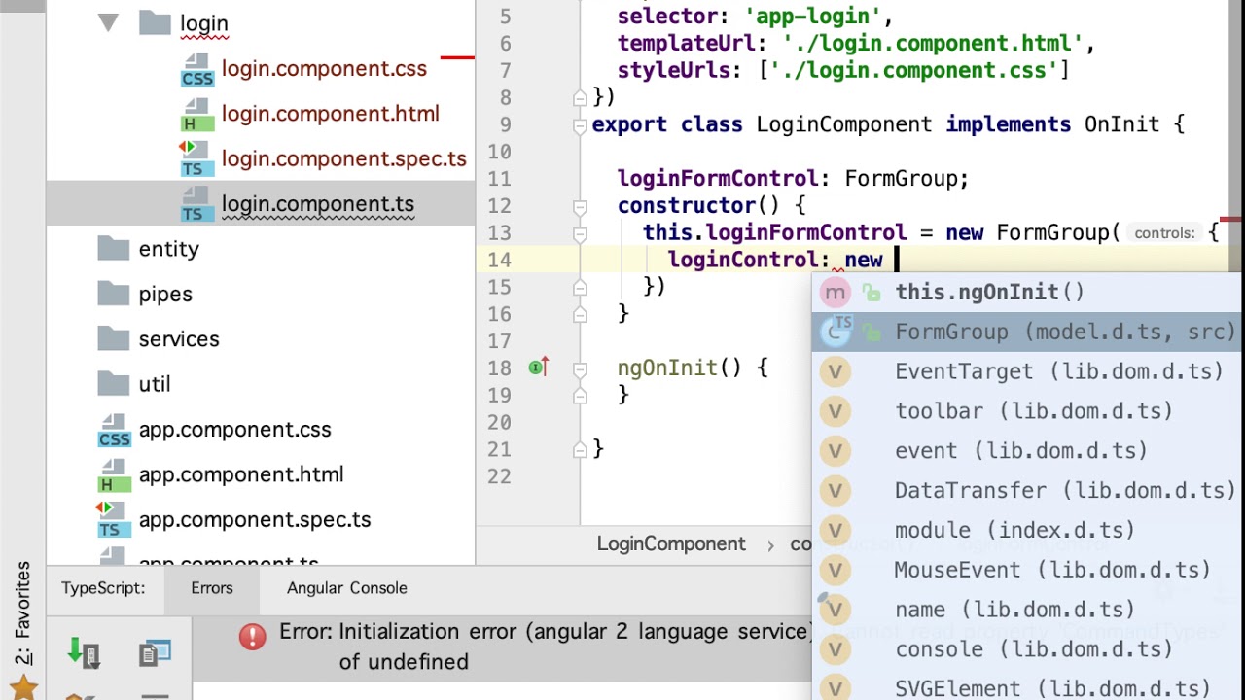
Task: Click the util folder icon
Action: coord(114,384)
